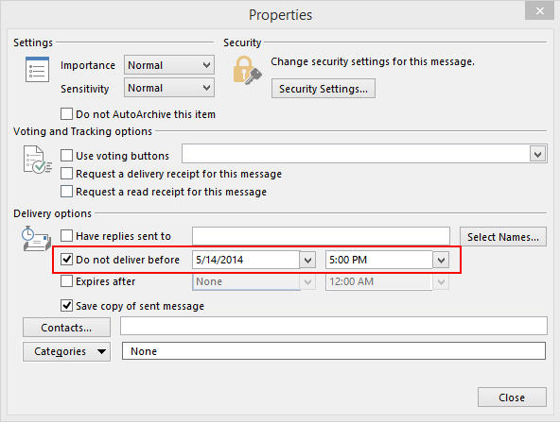
Task: Click the Voting and Tracking options heading
Action: 82,131
